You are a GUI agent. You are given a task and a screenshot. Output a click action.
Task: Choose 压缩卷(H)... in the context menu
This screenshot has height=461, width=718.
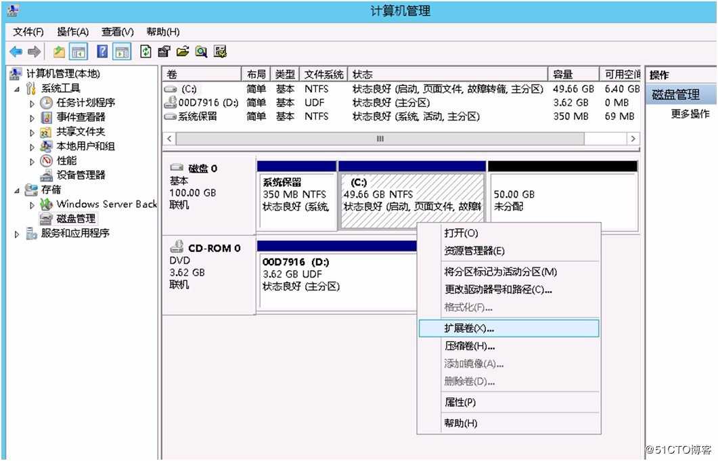(509, 346)
